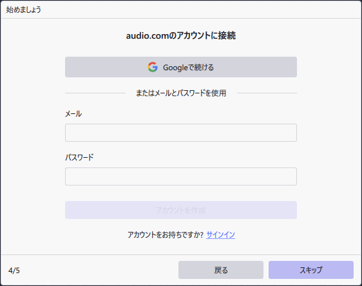The image size is (362, 286).
Task: Open the サインイン sign-in link
Action: coord(220,234)
